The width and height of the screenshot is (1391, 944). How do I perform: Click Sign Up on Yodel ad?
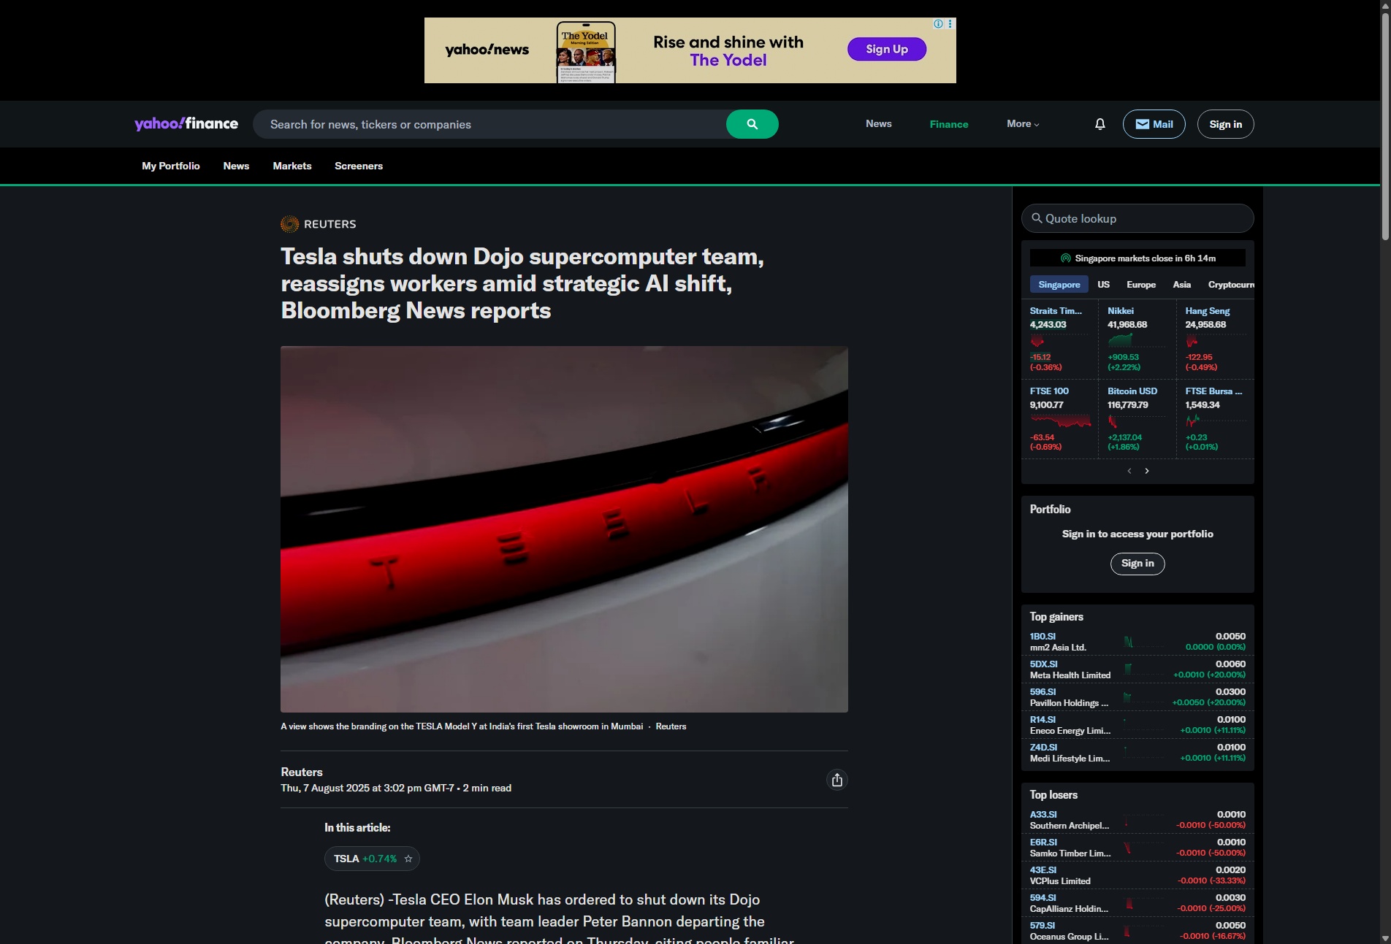pos(887,49)
